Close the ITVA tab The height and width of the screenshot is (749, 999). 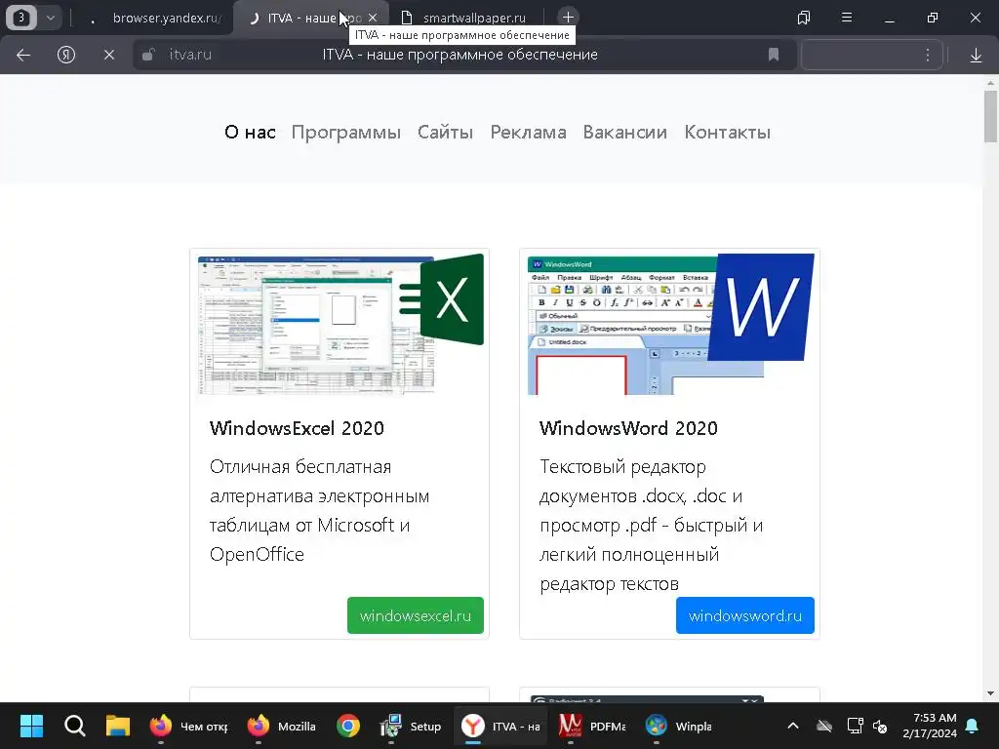coord(373,18)
